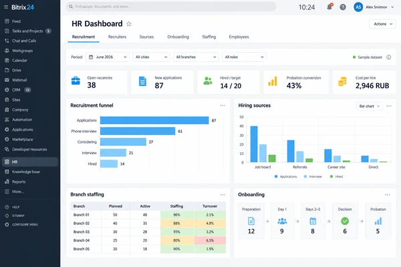Click the Turnover column header
Screen dimensions: 401x267
click(x=210, y=206)
